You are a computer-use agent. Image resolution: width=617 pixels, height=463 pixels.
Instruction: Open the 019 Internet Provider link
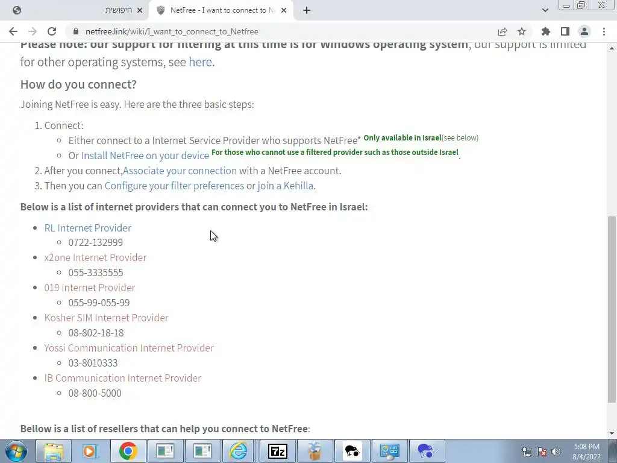pyautogui.click(x=90, y=288)
